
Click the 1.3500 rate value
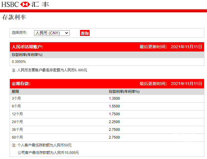click(x=114, y=99)
